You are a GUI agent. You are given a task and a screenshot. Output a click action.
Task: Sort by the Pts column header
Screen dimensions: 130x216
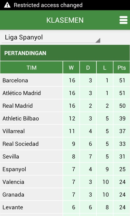tap(122, 68)
